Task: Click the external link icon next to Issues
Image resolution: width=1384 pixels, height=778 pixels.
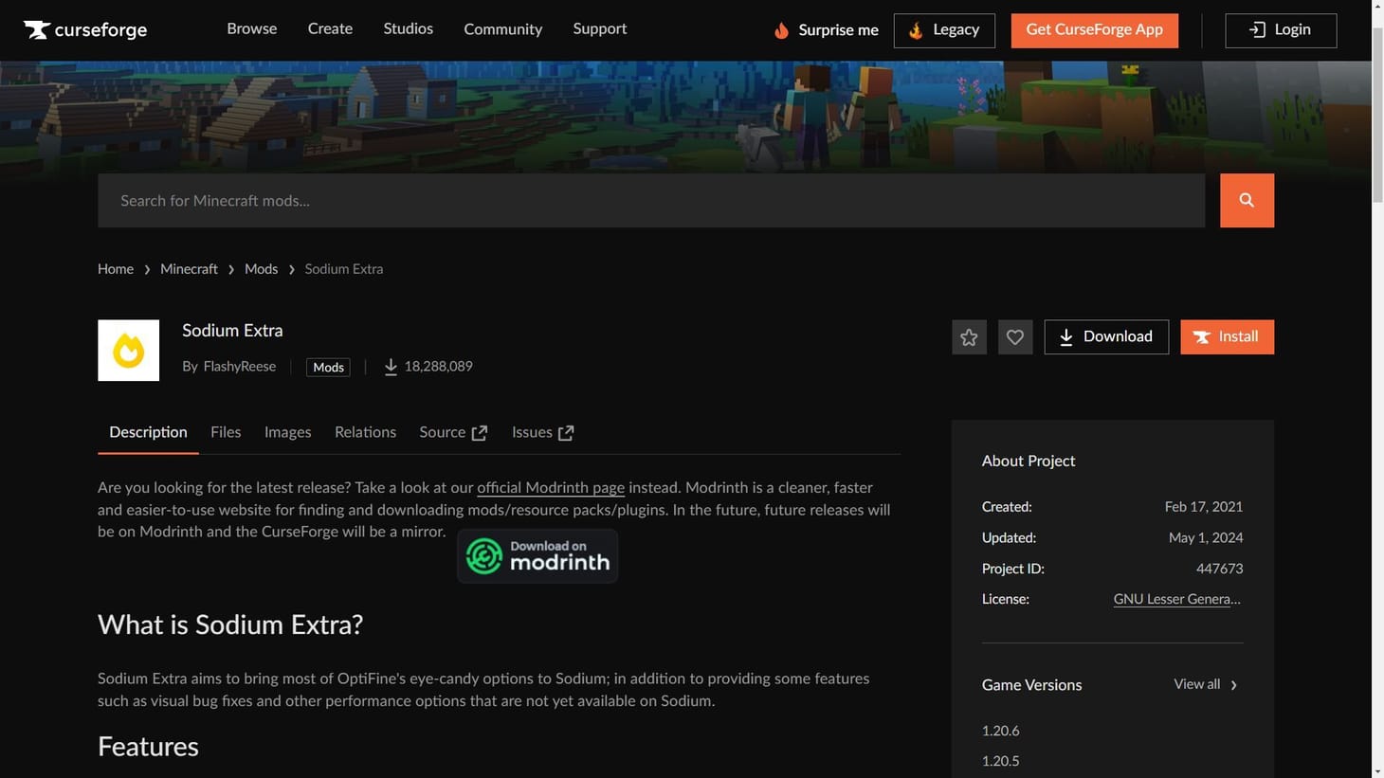Action: click(566, 432)
